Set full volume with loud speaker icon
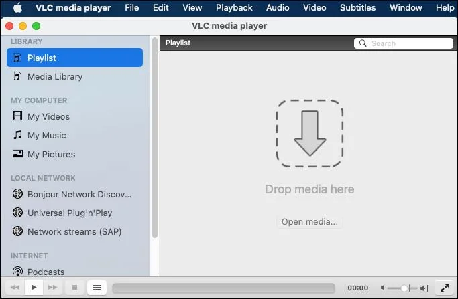 point(424,288)
